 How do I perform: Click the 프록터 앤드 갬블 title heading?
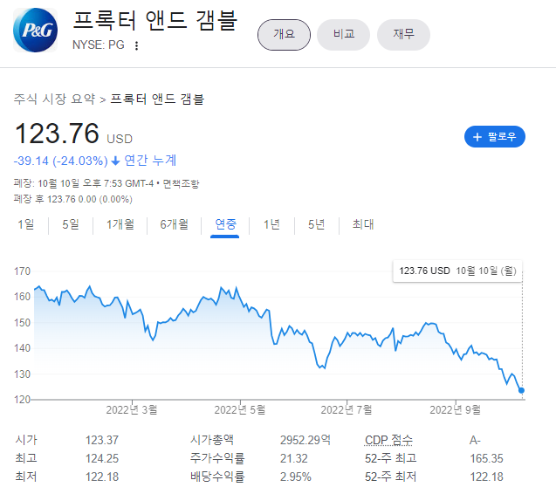tap(155, 20)
